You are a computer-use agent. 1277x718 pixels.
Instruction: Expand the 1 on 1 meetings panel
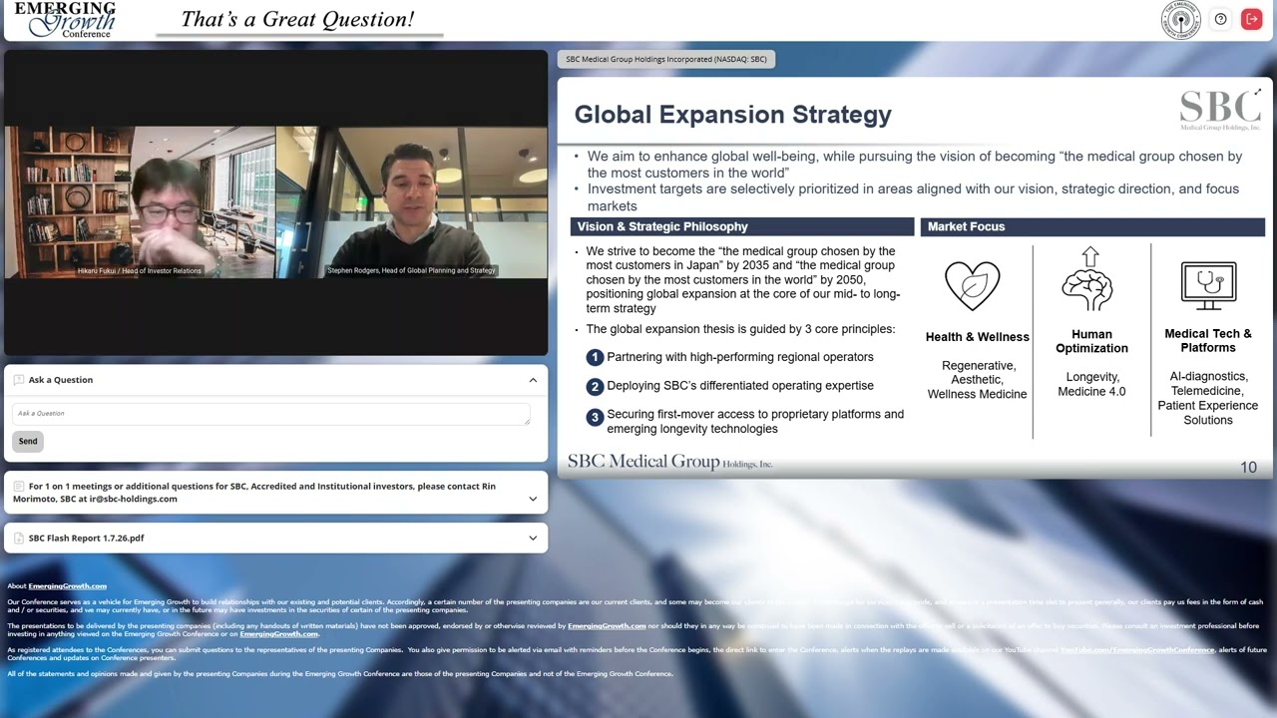(x=533, y=499)
